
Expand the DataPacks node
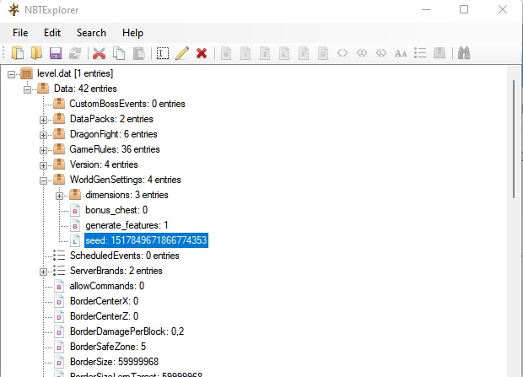[43, 120]
